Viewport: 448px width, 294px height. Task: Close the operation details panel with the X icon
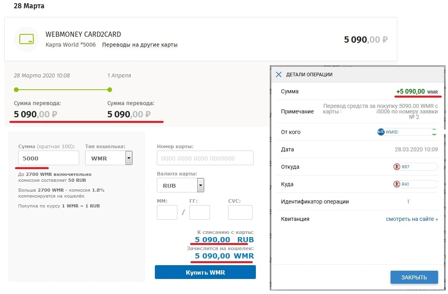coord(278,74)
